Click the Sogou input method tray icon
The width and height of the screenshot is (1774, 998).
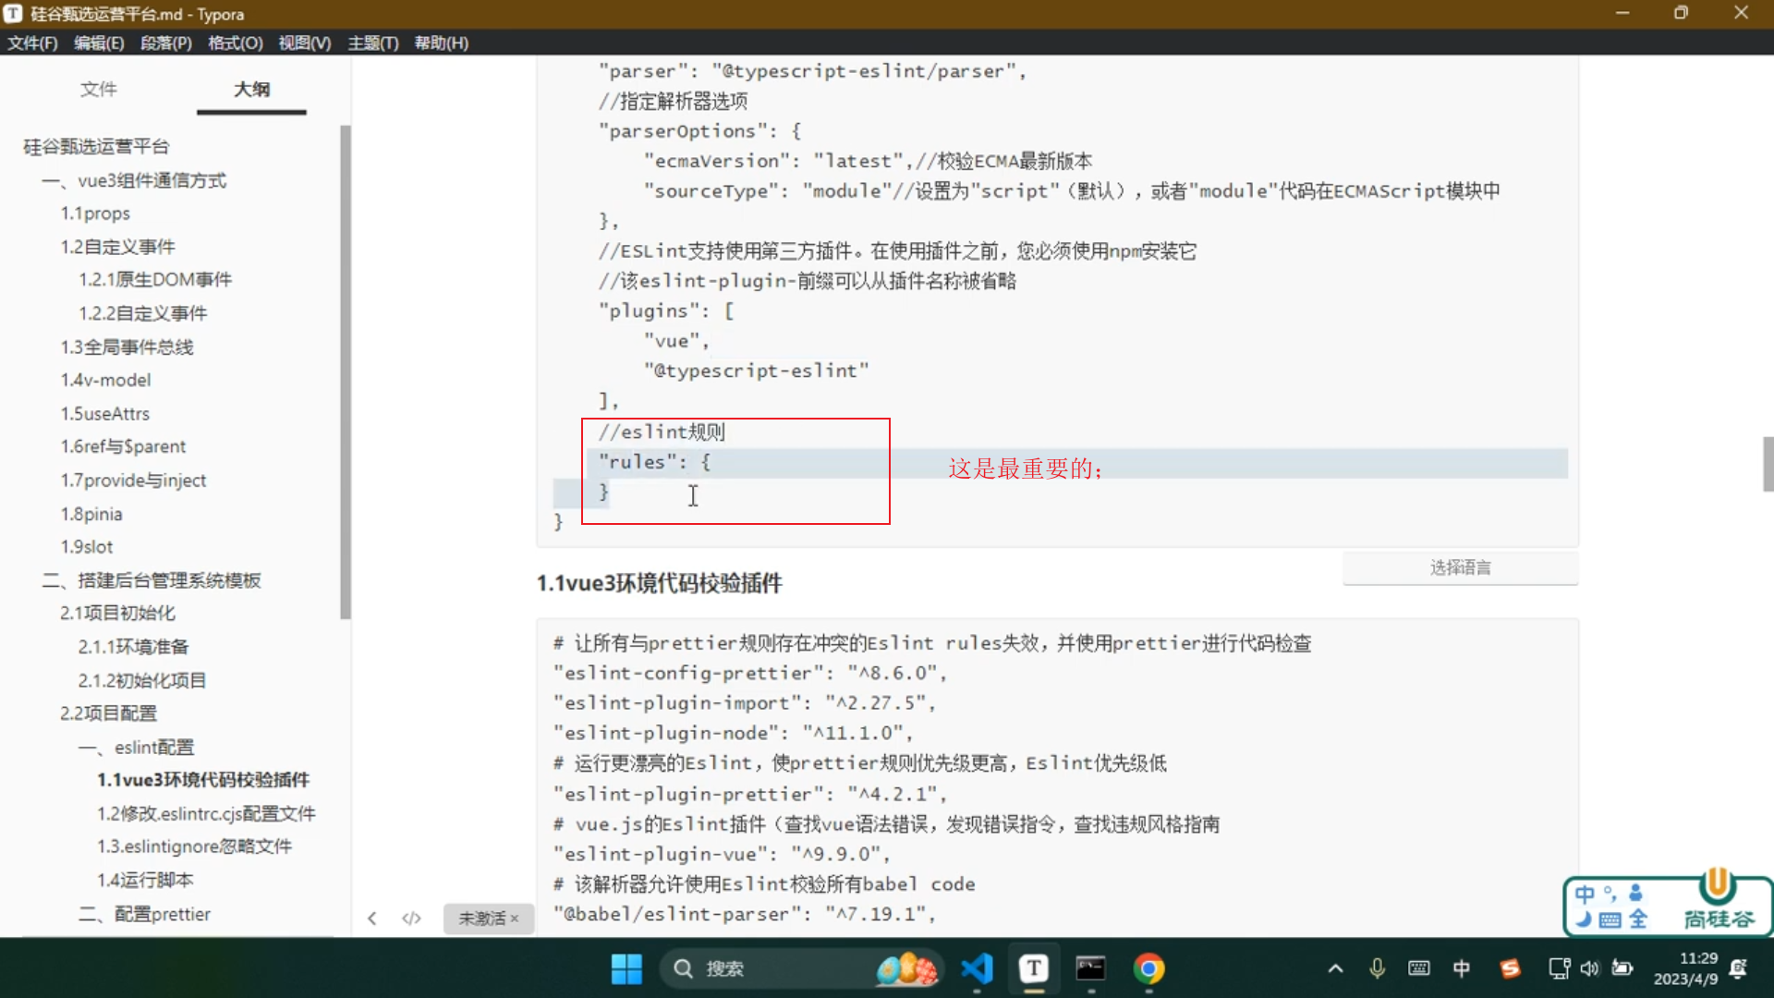[x=1510, y=968]
